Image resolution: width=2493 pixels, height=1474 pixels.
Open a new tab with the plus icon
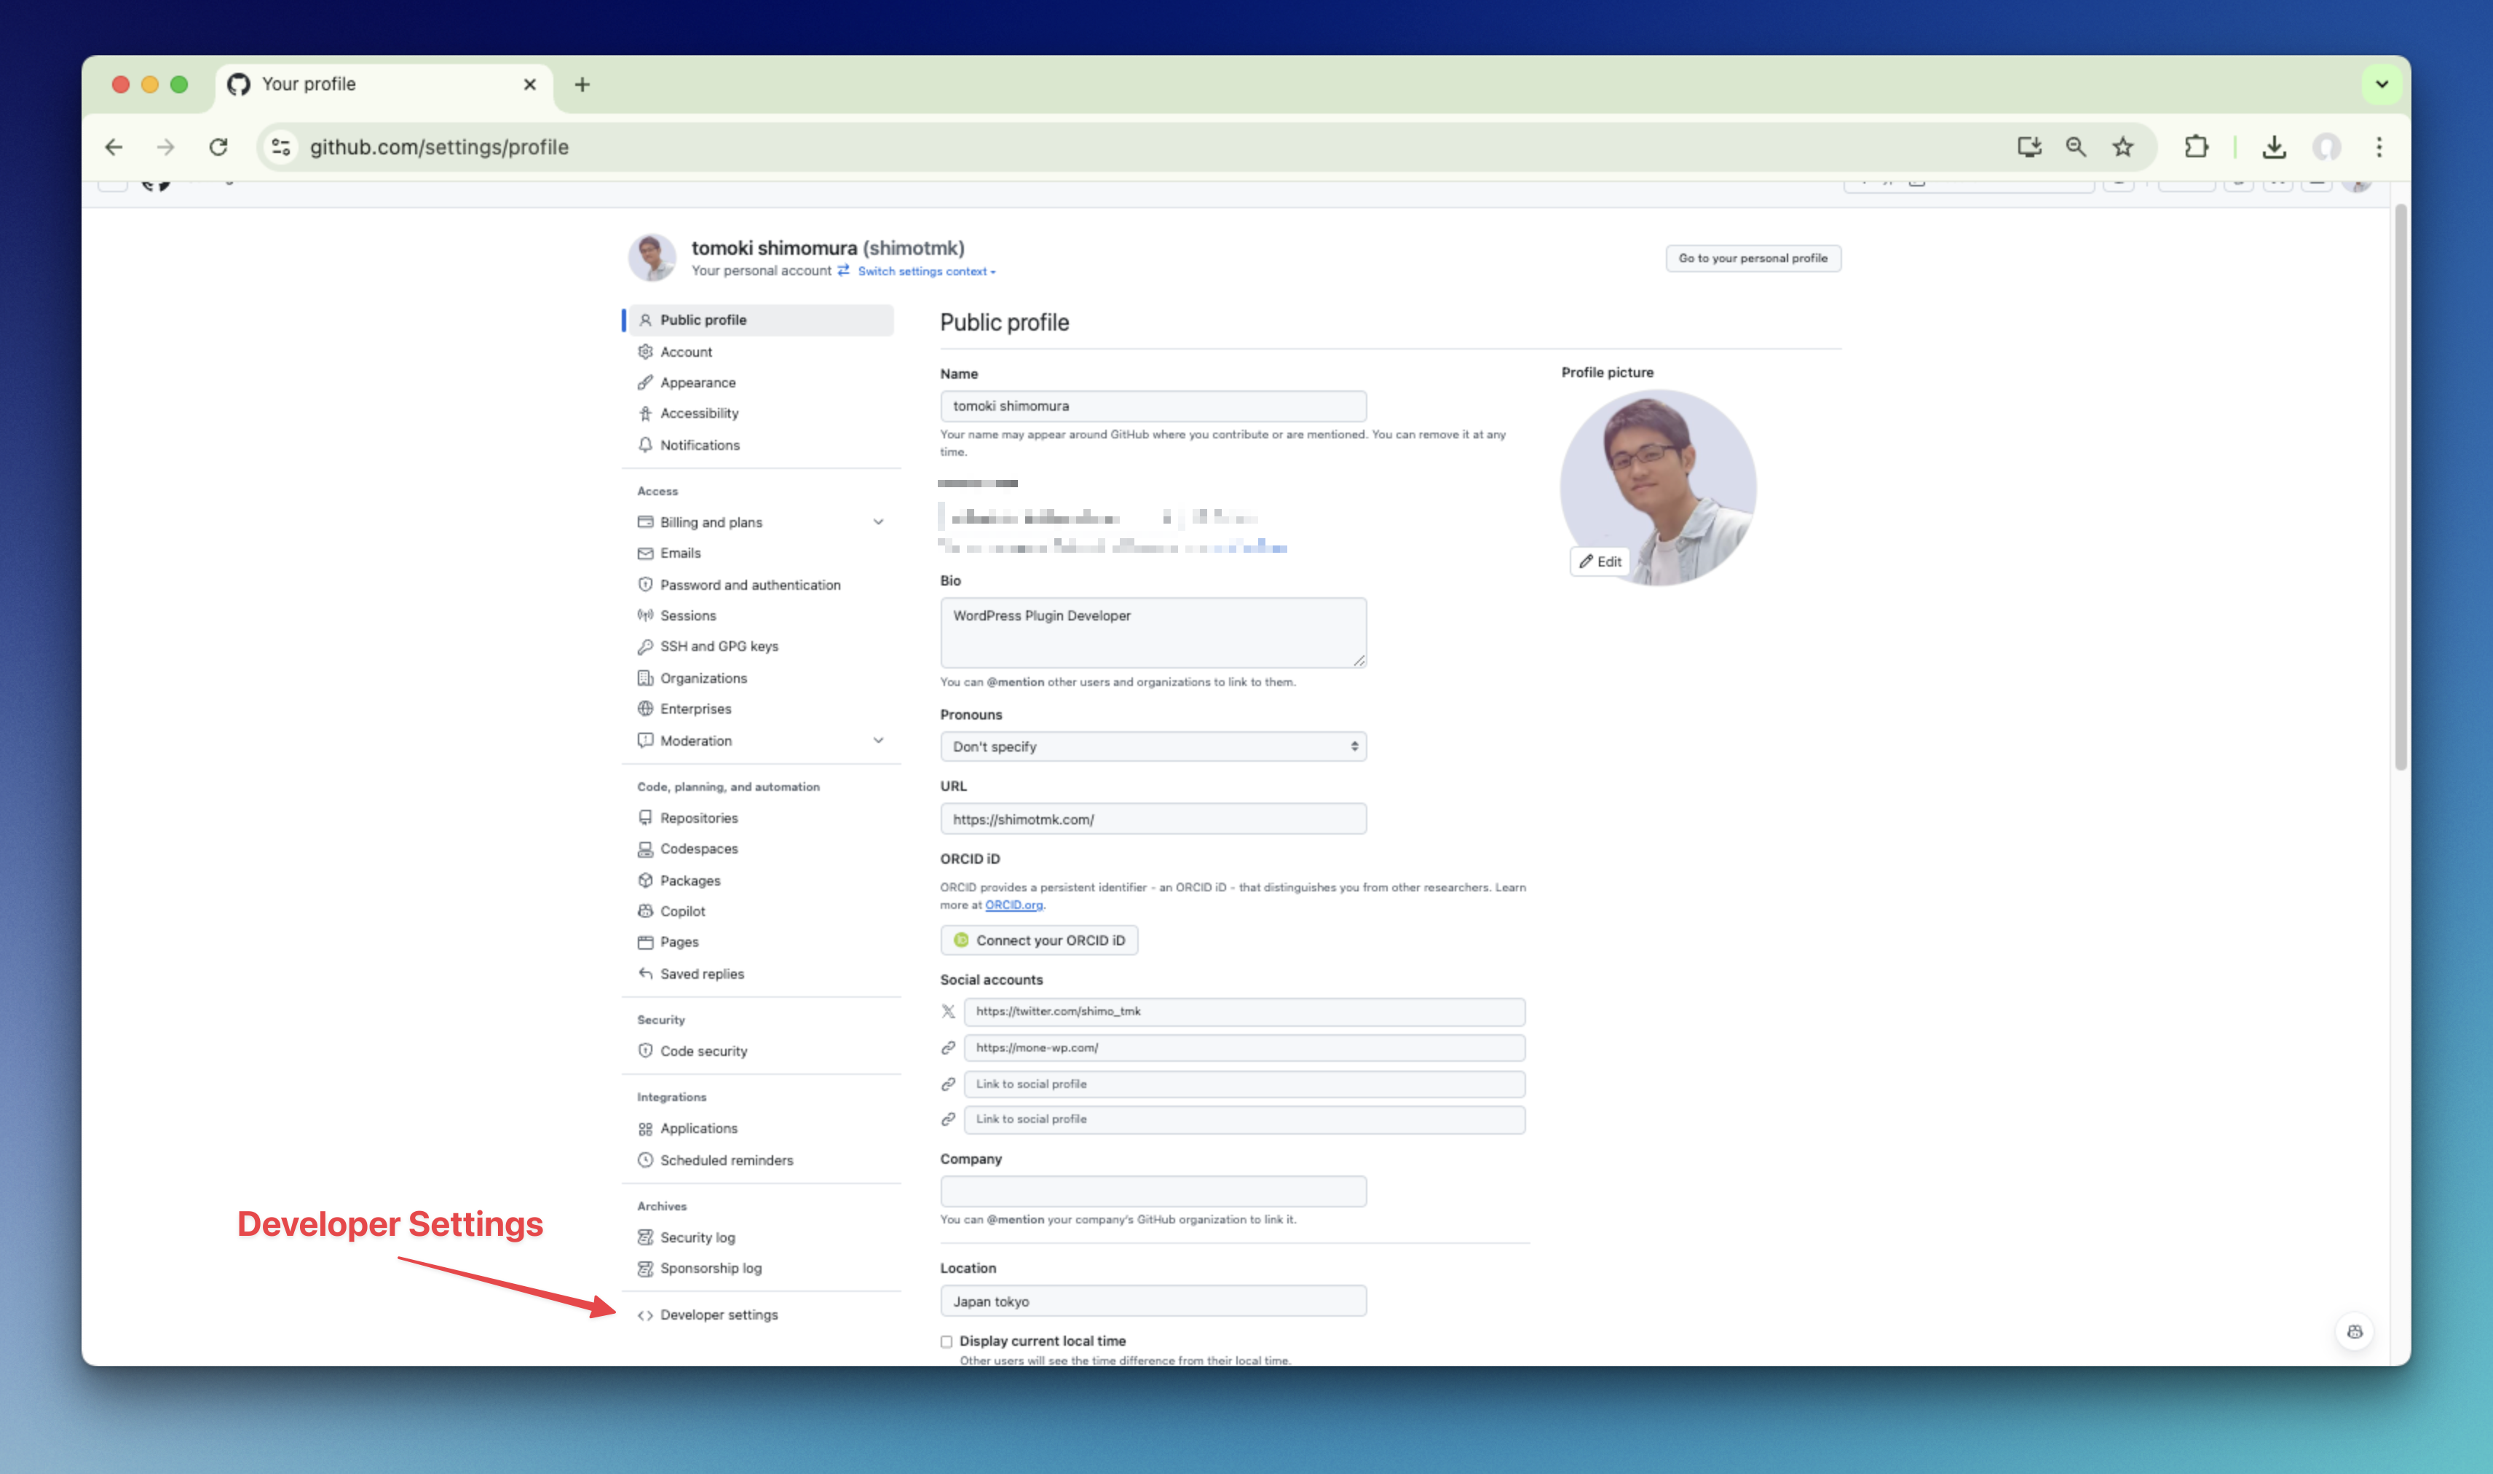582,84
